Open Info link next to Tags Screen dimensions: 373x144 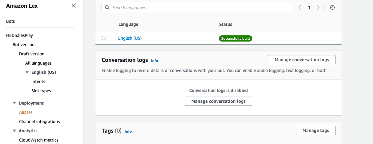[128, 131]
